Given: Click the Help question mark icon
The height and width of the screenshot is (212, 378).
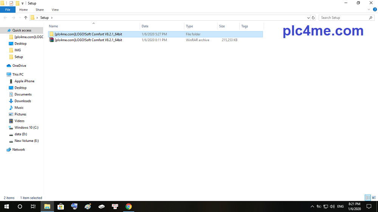Looking at the screenshot, I should coord(375,9).
